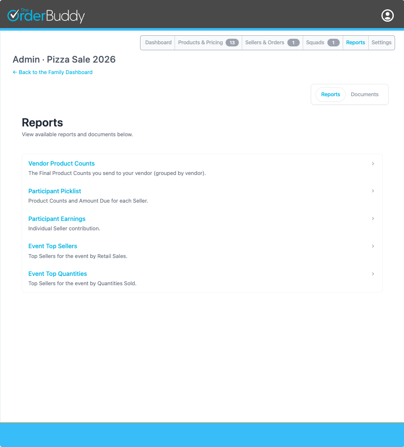
Task: Click the Sellers & Orders count badge
Action: click(294, 43)
